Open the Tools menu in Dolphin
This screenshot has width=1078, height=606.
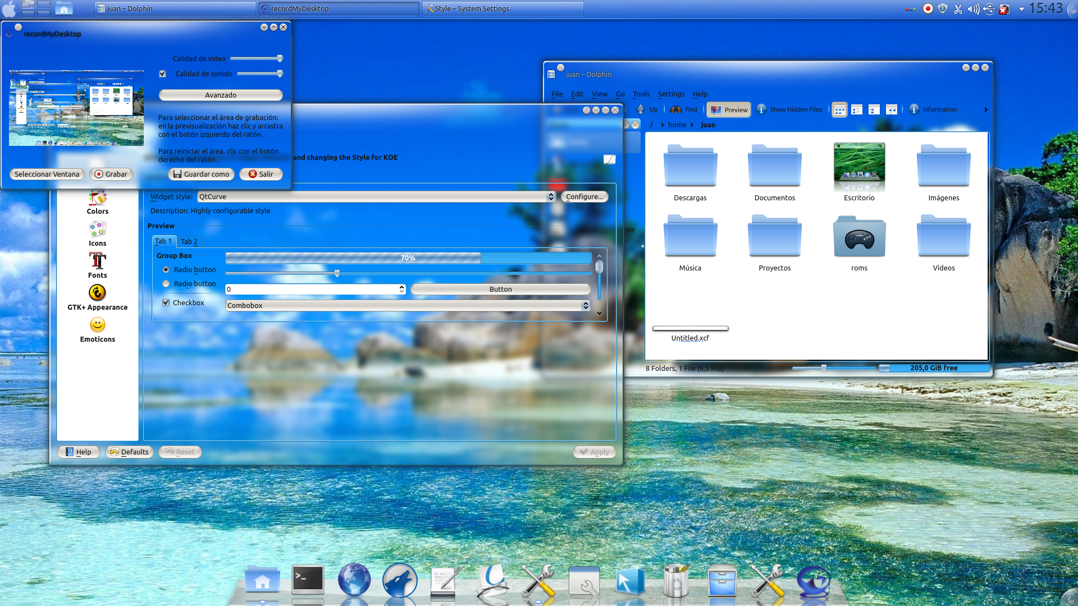tap(641, 94)
